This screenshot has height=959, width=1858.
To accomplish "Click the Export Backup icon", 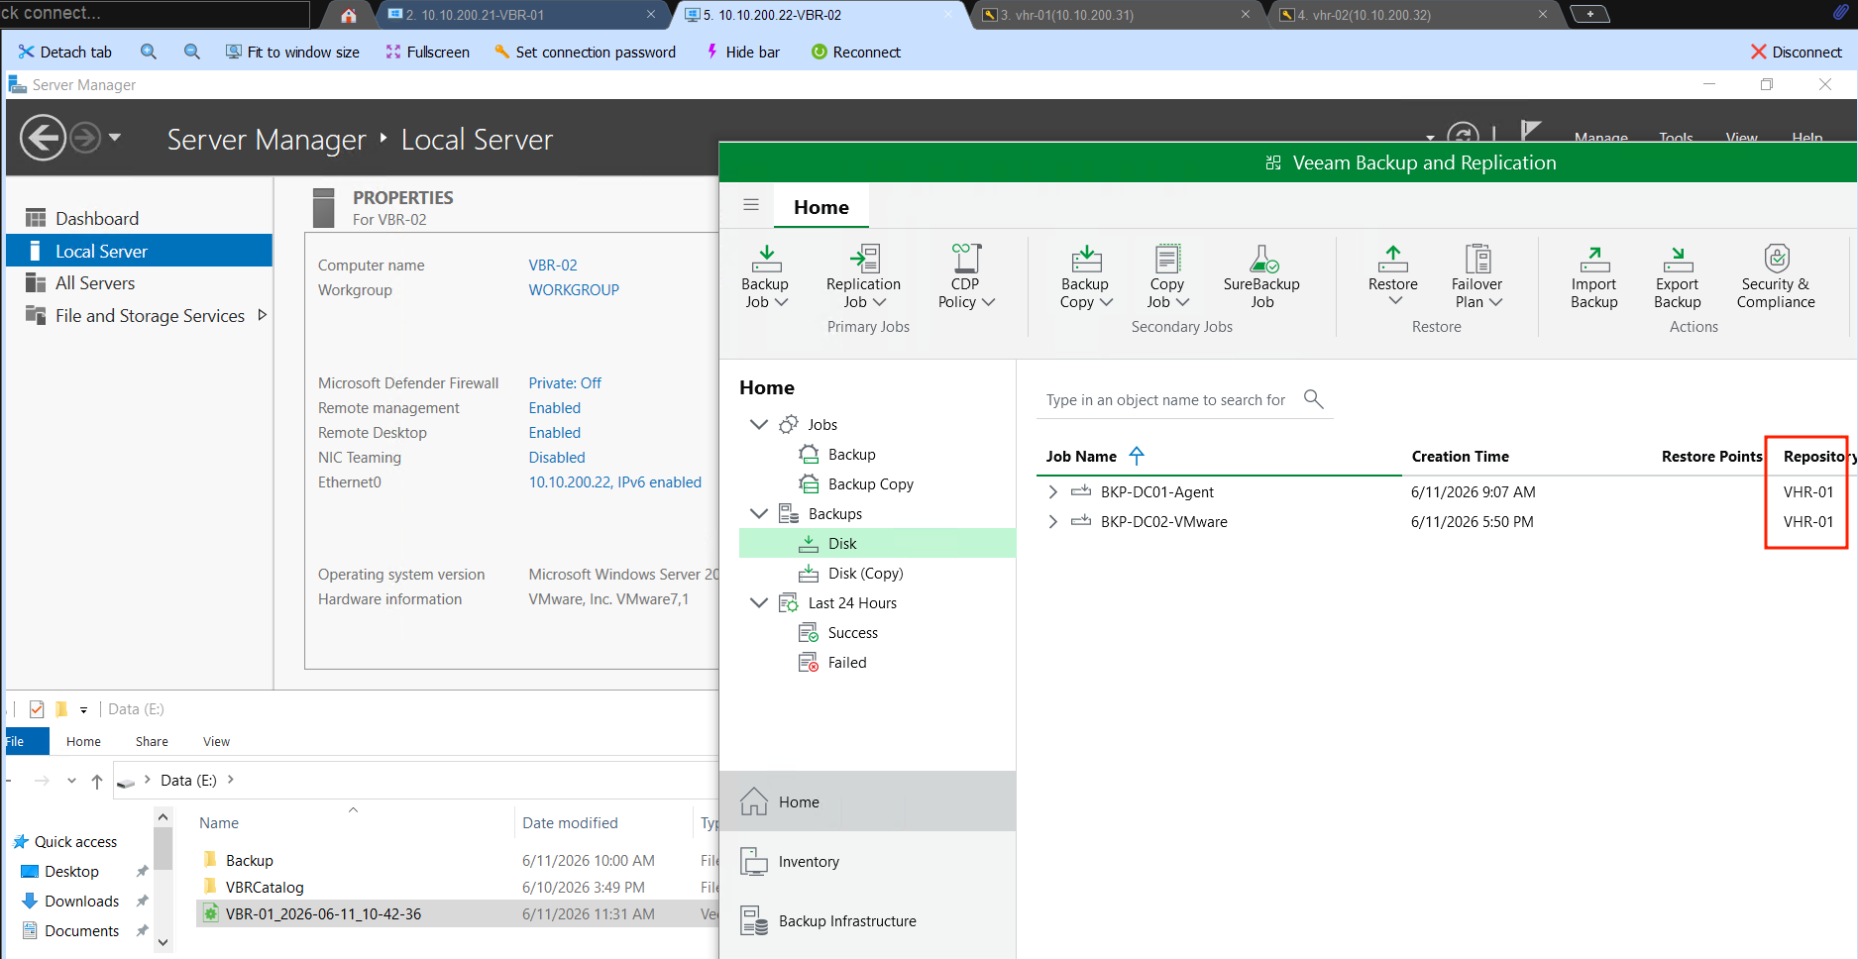I will point(1678,259).
